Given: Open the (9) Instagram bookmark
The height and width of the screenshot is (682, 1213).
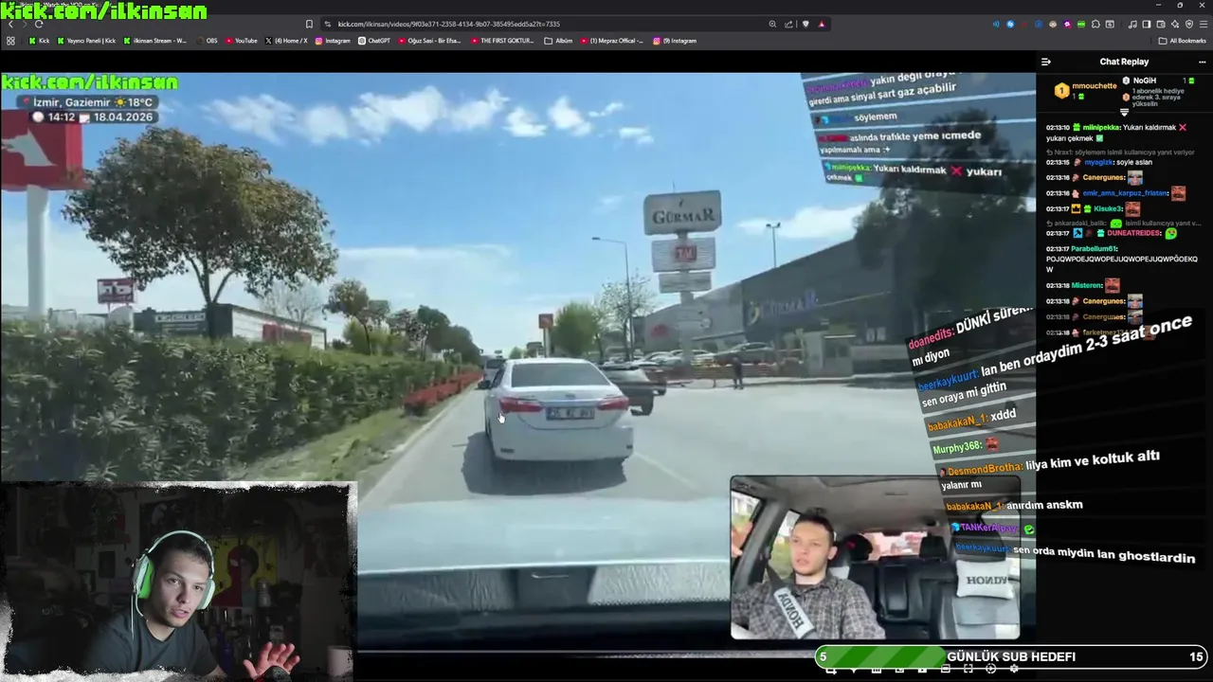Looking at the screenshot, I should (675, 41).
